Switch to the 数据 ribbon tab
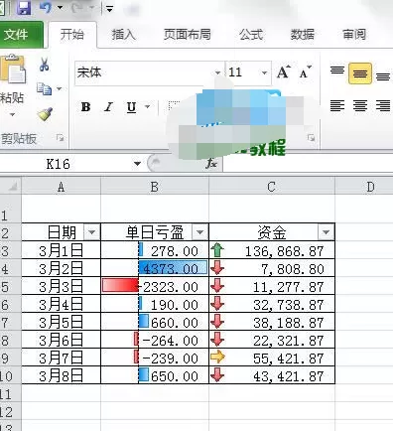The height and width of the screenshot is (431, 393). [x=302, y=34]
